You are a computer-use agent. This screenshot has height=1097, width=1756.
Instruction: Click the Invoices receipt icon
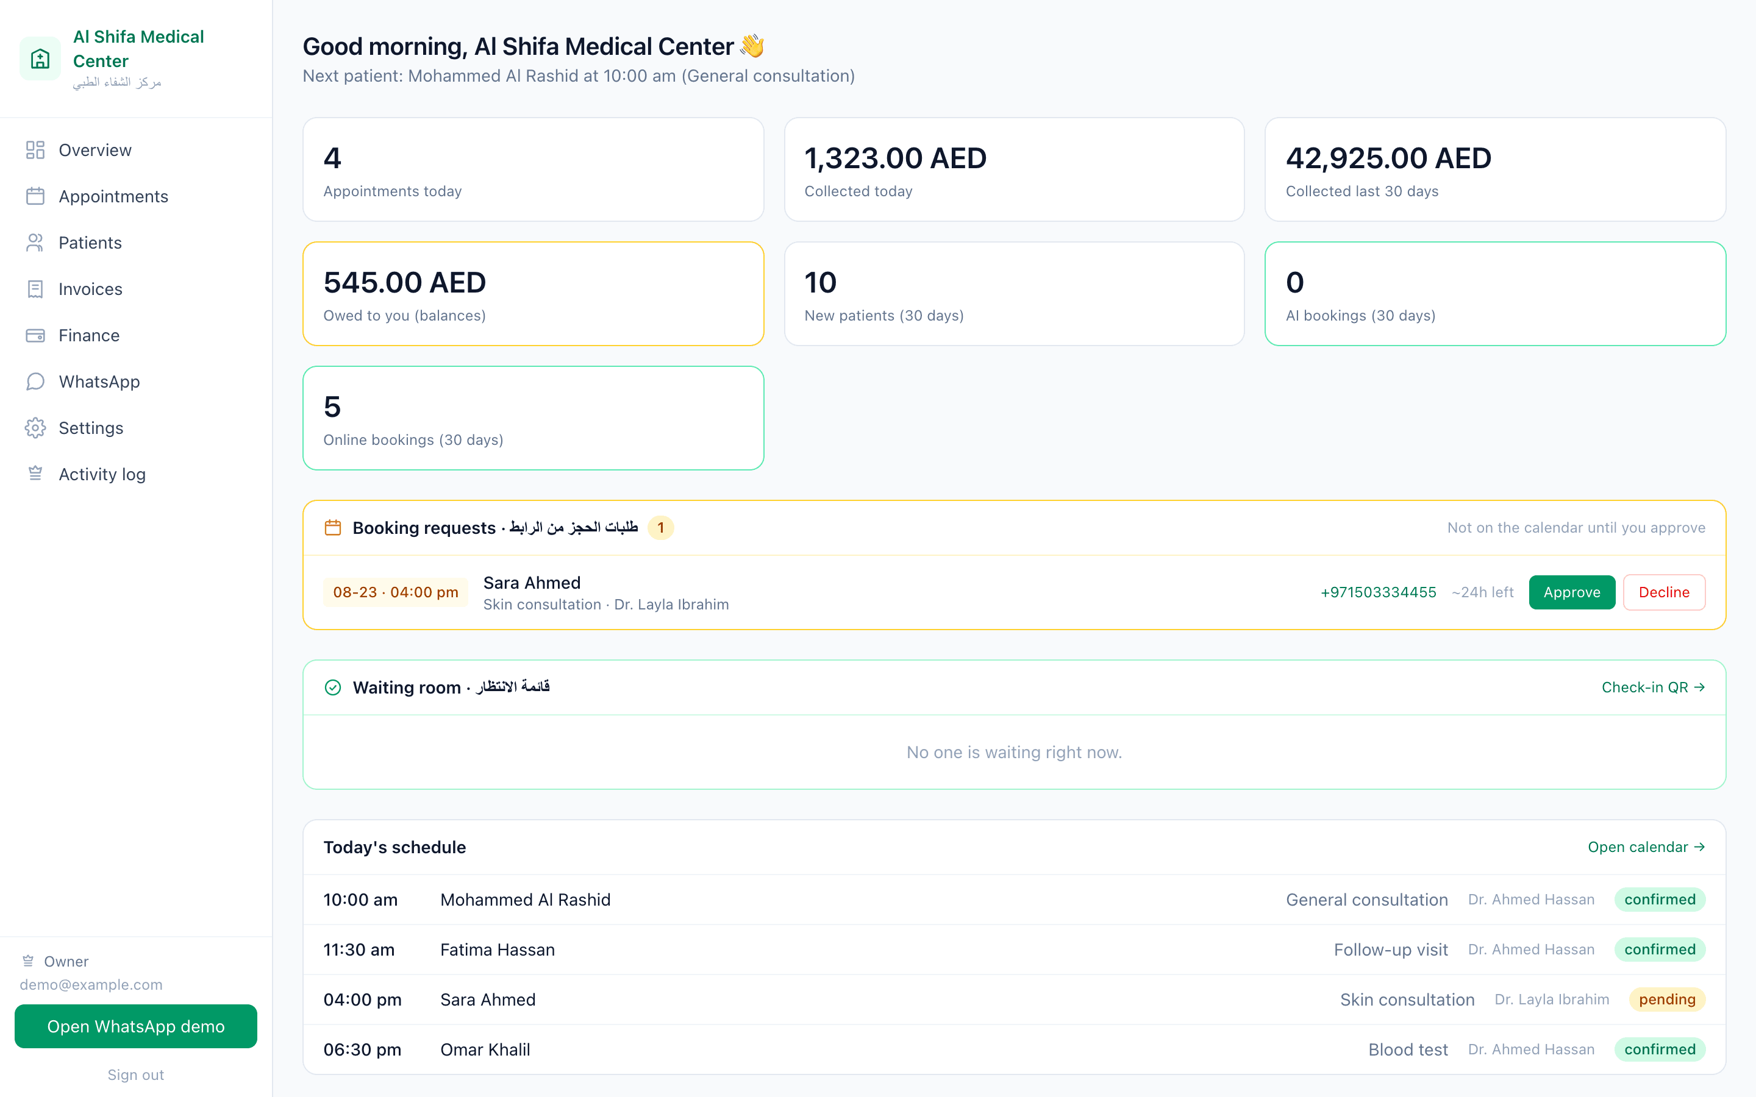click(35, 289)
